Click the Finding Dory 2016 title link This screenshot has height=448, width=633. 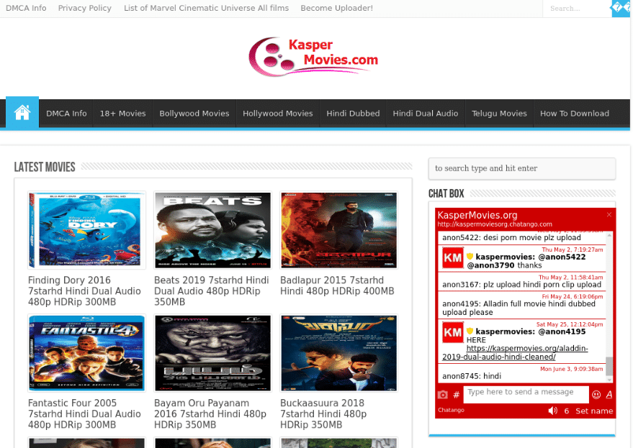point(84,291)
